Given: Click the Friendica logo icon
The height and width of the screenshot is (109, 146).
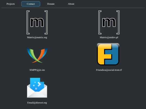Looking at the screenshot, I should coord(108,54).
